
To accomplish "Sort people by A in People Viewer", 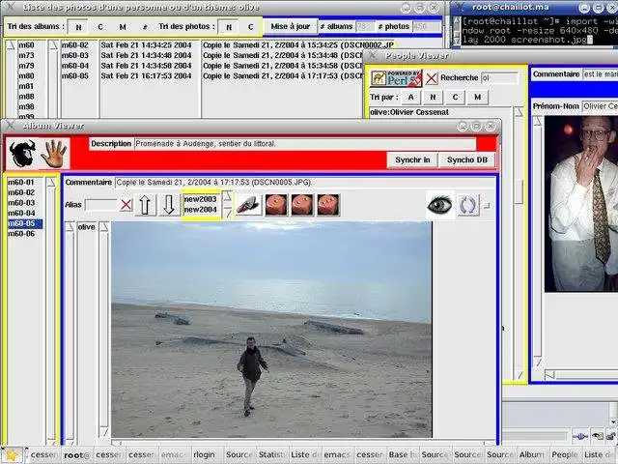I will pyautogui.click(x=411, y=97).
